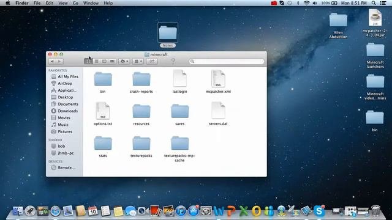
Task: Switch Finder to Cover Flow view
Action: 112,61
